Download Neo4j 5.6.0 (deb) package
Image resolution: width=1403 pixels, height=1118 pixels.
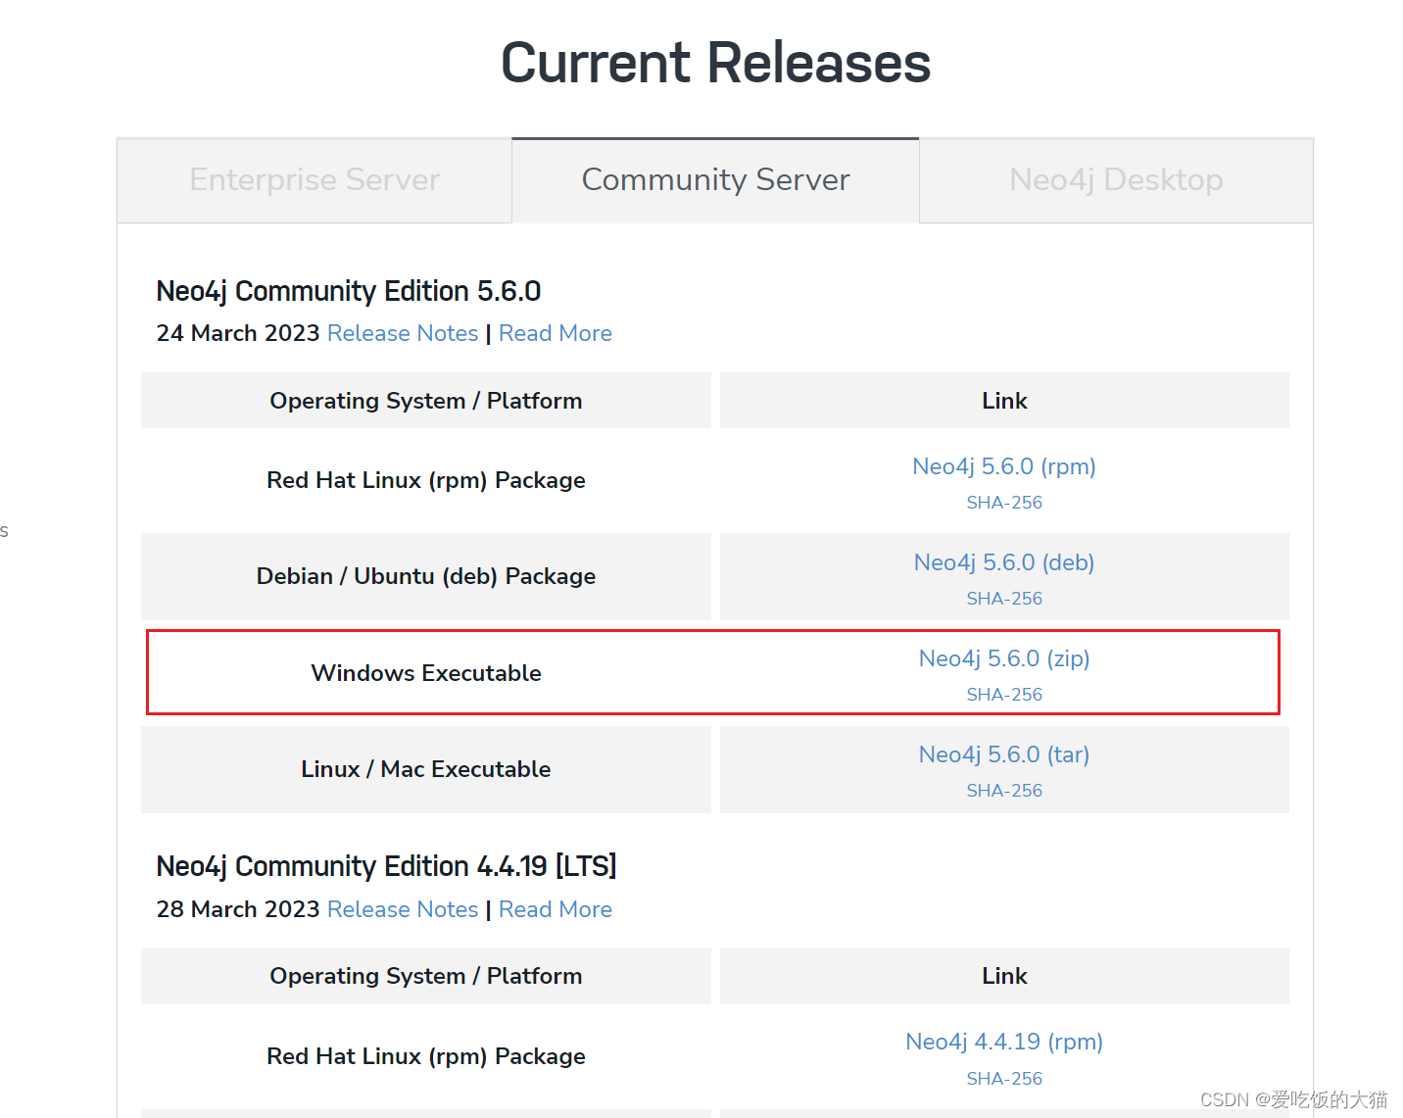pos(1004,562)
